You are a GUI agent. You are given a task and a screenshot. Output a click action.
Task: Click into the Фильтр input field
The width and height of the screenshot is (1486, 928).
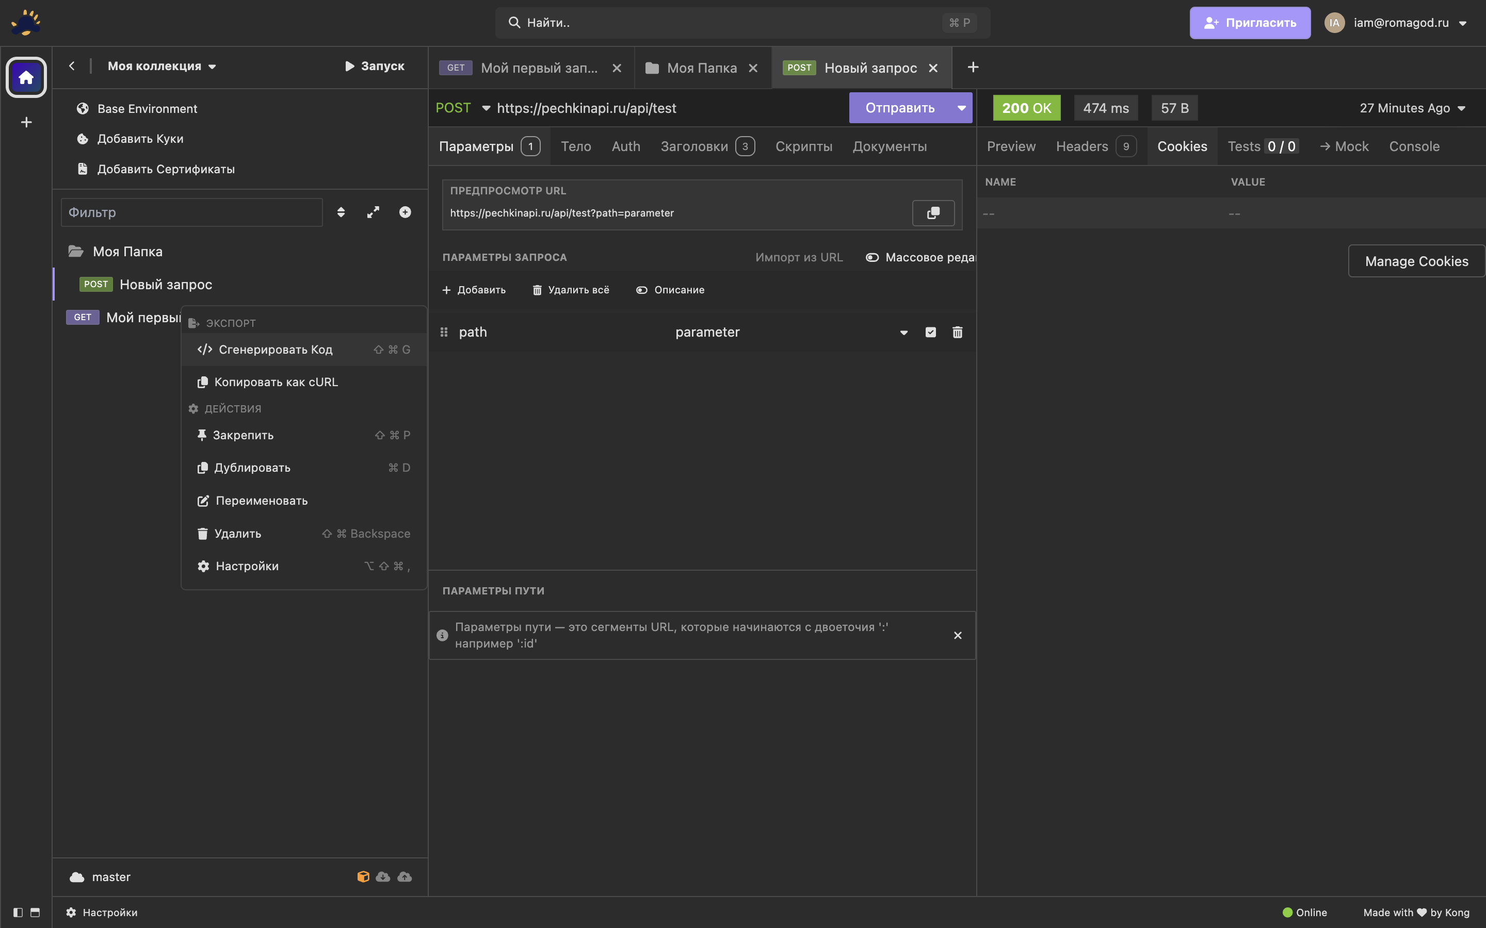tap(191, 212)
